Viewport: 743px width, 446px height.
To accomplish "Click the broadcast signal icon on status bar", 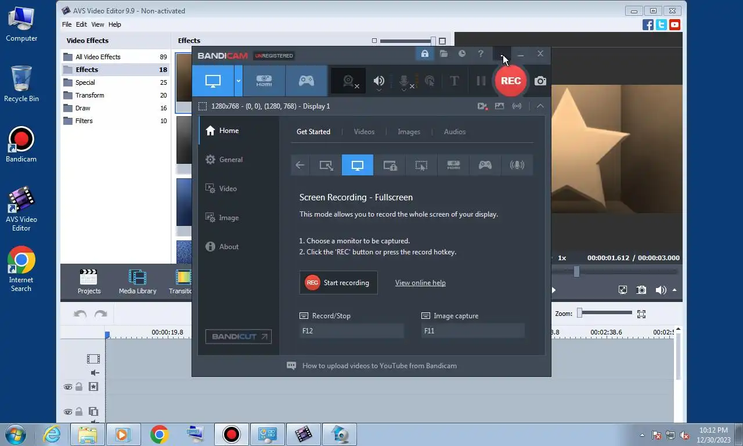I will 517,106.
